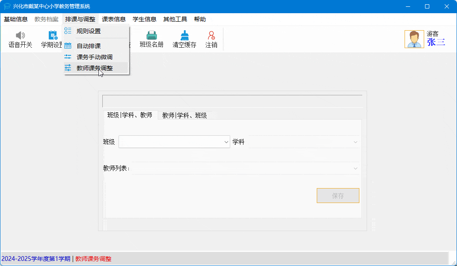Open the 学生信息 menu

(x=145, y=19)
